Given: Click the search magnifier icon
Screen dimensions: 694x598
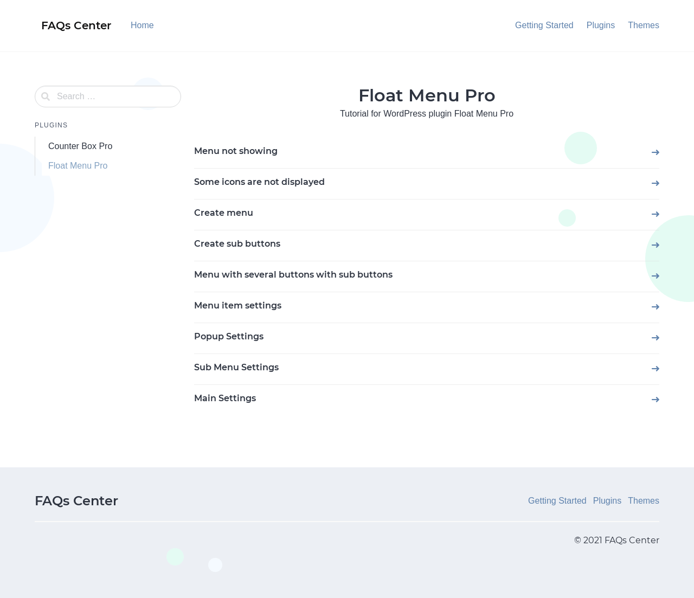Looking at the screenshot, I should coord(46,97).
